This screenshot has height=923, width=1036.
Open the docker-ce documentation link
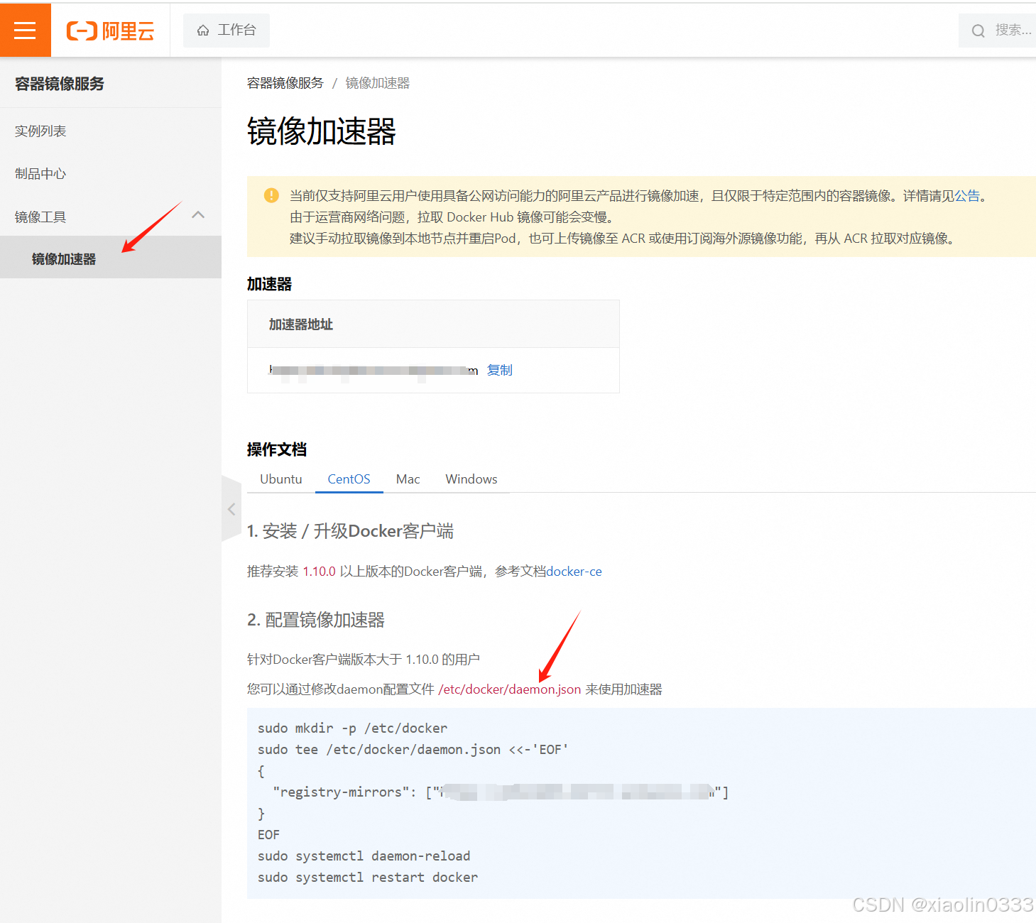coord(574,572)
